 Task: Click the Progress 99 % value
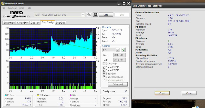point(125,98)
